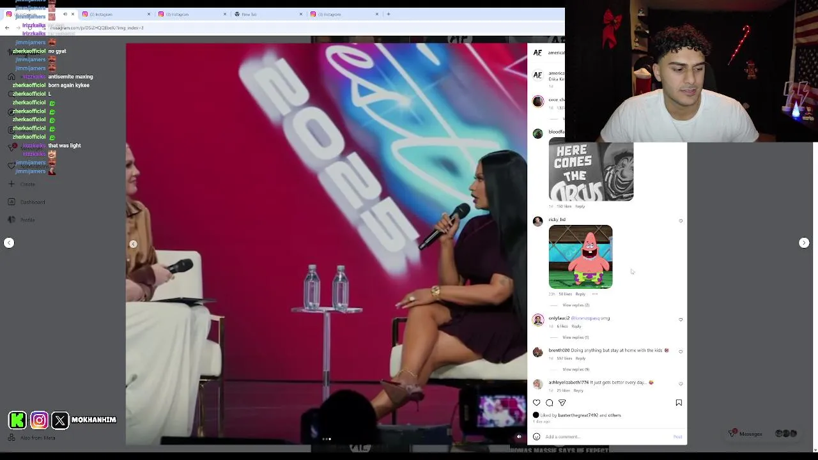Screen dimensions: 818x460
Task: Click the @lorenzopasq mention
Action: click(585, 318)
